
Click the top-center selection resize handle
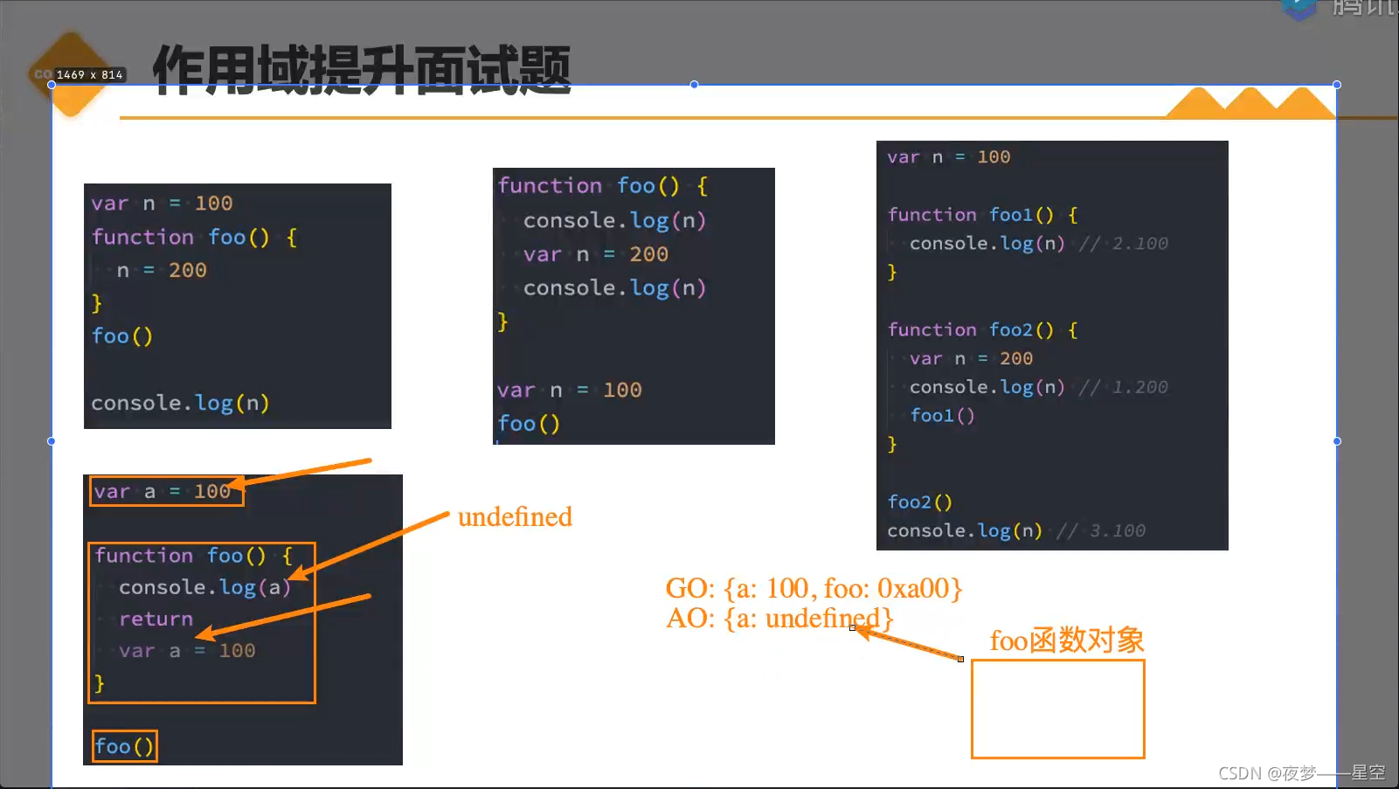pos(694,85)
